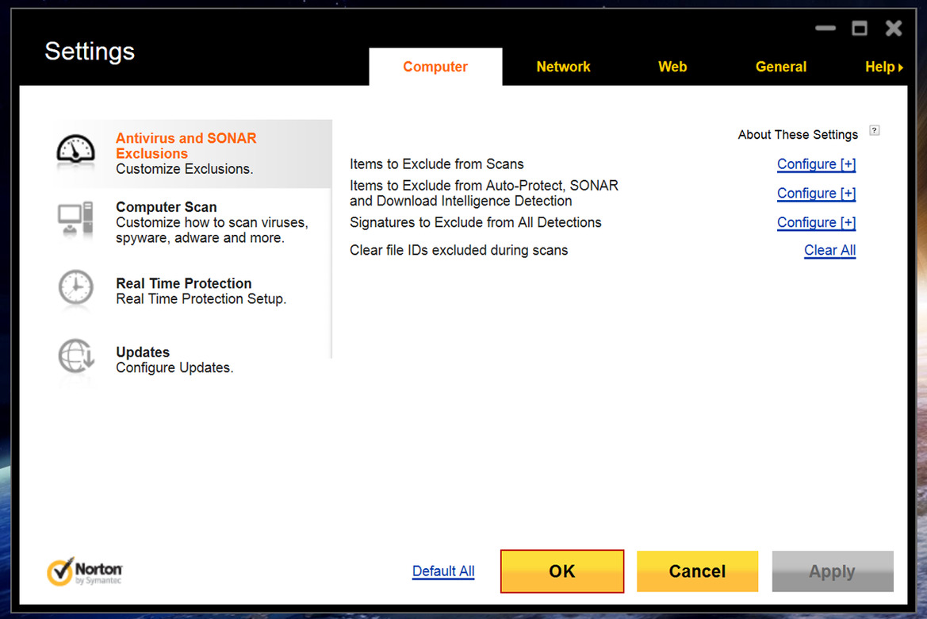
Task: Configure Signatures to Exclude from All Detections
Action: click(x=816, y=222)
